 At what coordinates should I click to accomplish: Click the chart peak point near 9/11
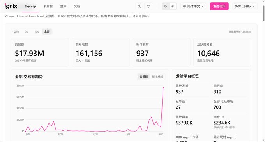pos(163,88)
